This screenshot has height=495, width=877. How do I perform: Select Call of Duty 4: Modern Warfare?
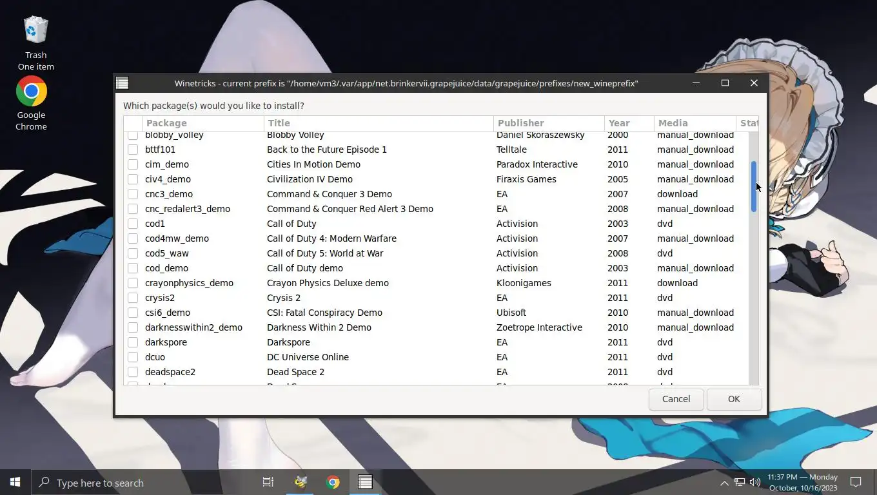tap(331, 238)
